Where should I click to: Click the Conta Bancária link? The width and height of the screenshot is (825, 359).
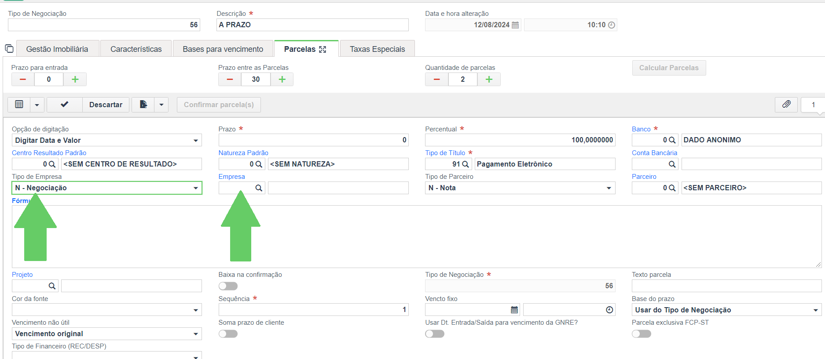654,153
